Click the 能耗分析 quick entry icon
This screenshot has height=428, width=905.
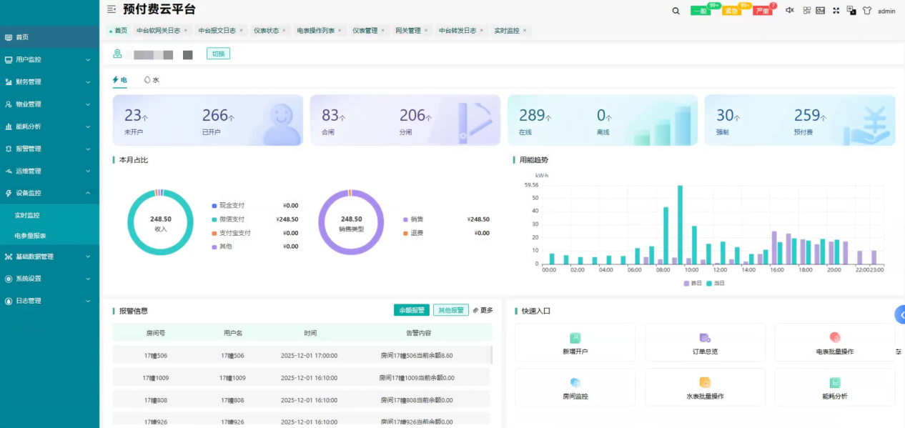click(834, 382)
